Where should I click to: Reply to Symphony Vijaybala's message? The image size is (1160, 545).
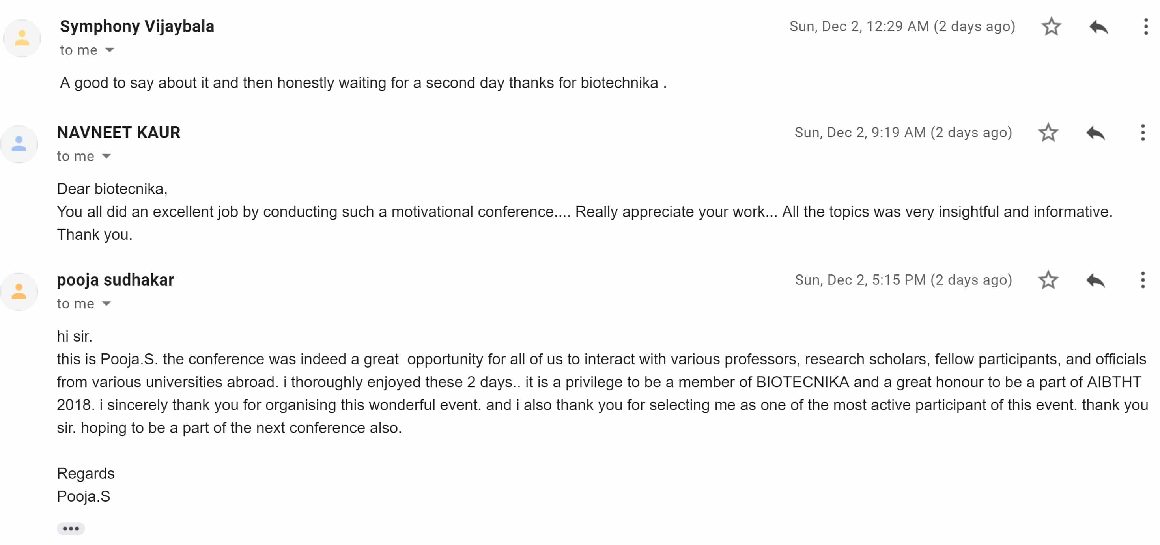pos(1098,27)
